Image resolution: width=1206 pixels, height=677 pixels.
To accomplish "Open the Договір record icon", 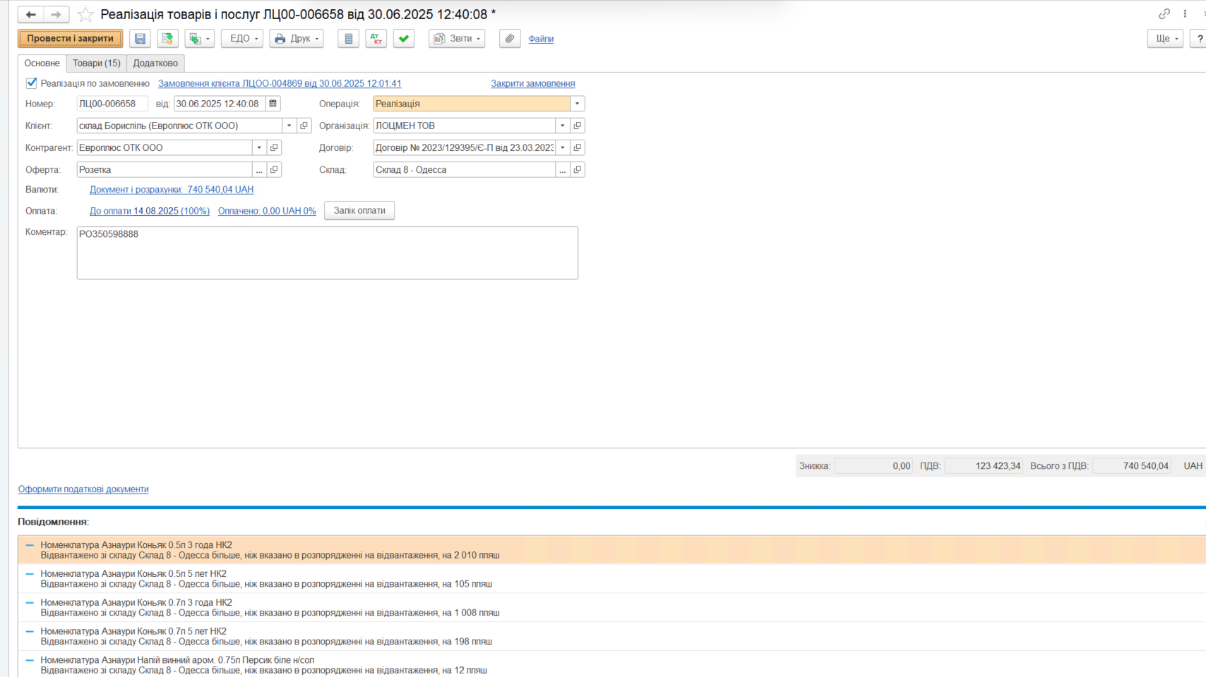I will coord(578,147).
